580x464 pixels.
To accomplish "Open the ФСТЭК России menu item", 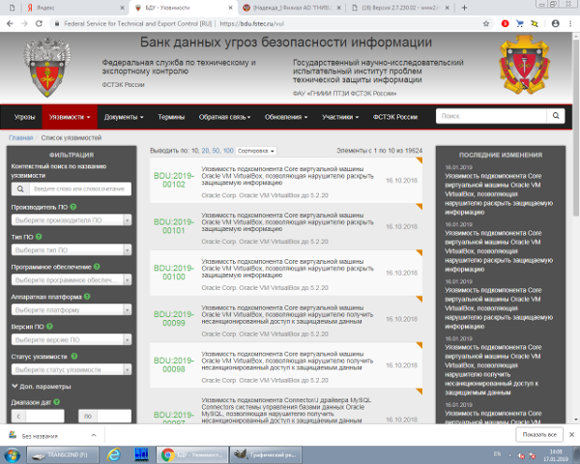I will (395, 117).
